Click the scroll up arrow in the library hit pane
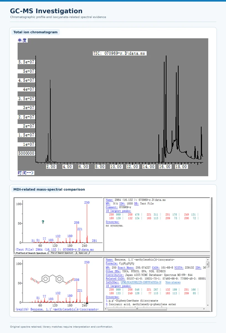Image resolution: width=226 pixels, height=333 pixels. [x=208, y=260]
